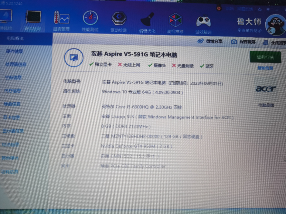Open 内存信息 sidebar item
Image resolution: width=286 pixels, height=214 pixels.
(12, 91)
